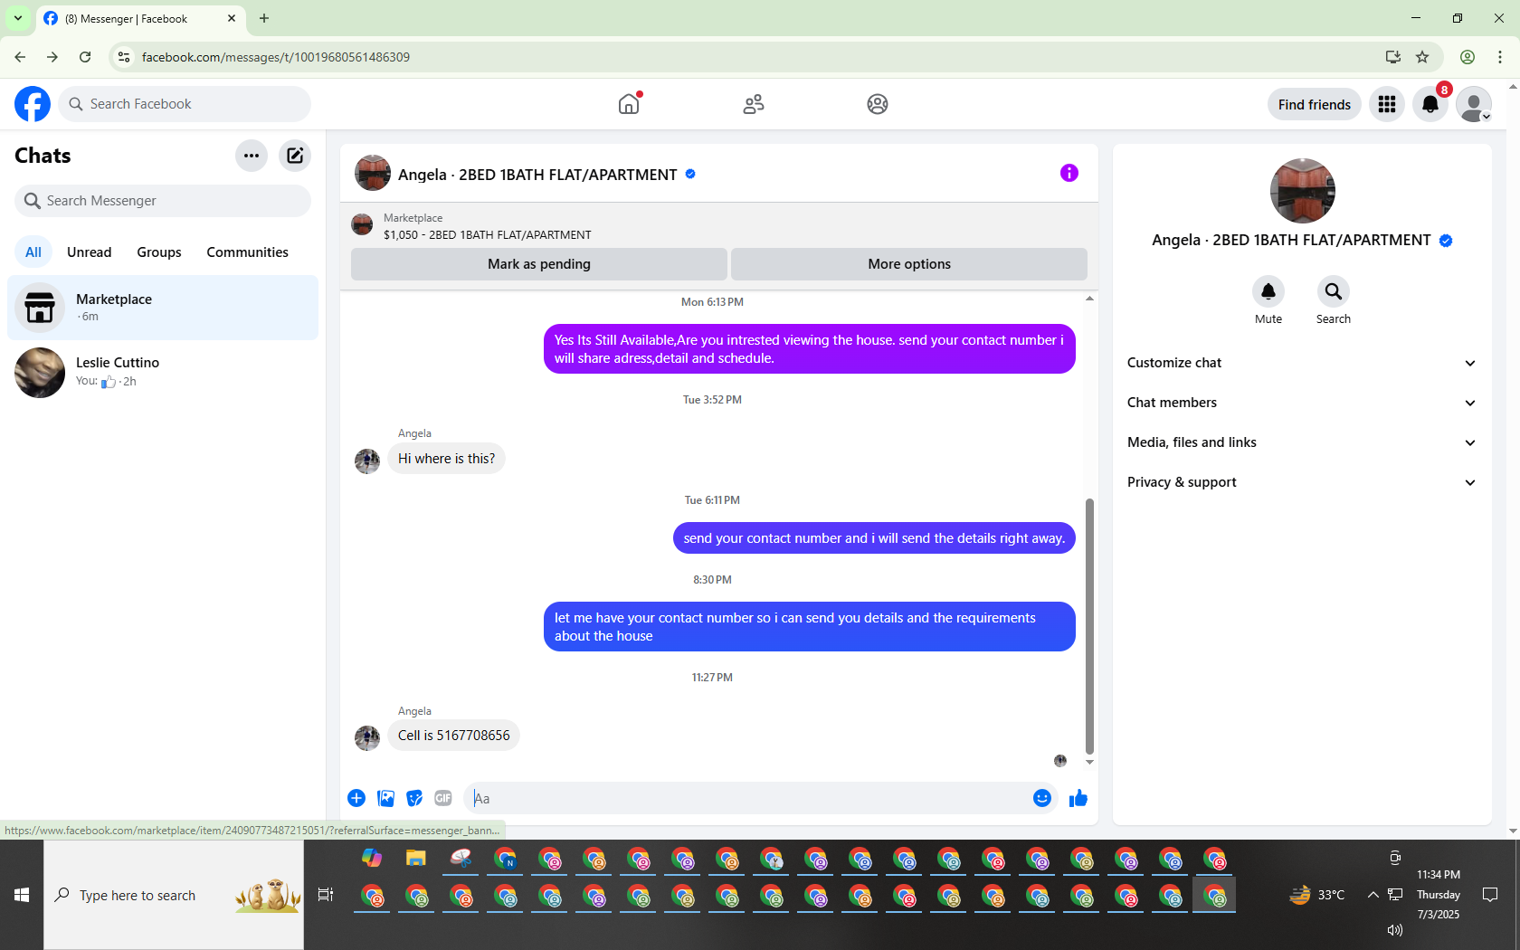Screen dimensions: 1520x950
Task: Open the Windows notification center
Action: pyautogui.click(x=1490, y=895)
